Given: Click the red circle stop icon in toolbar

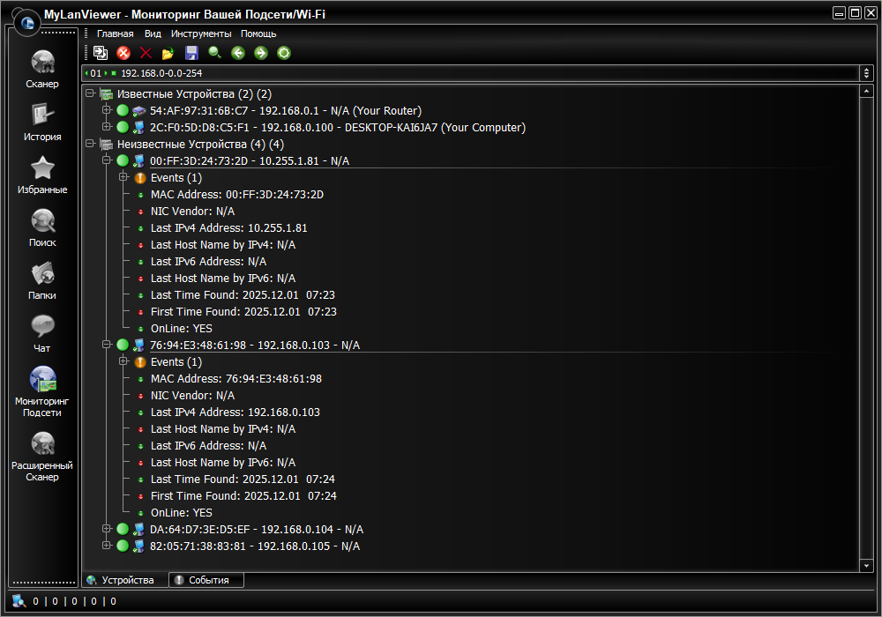Looking at the screenshot, I should [x=123, y=53].
